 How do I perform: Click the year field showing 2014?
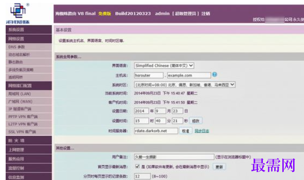coord(141,111)
